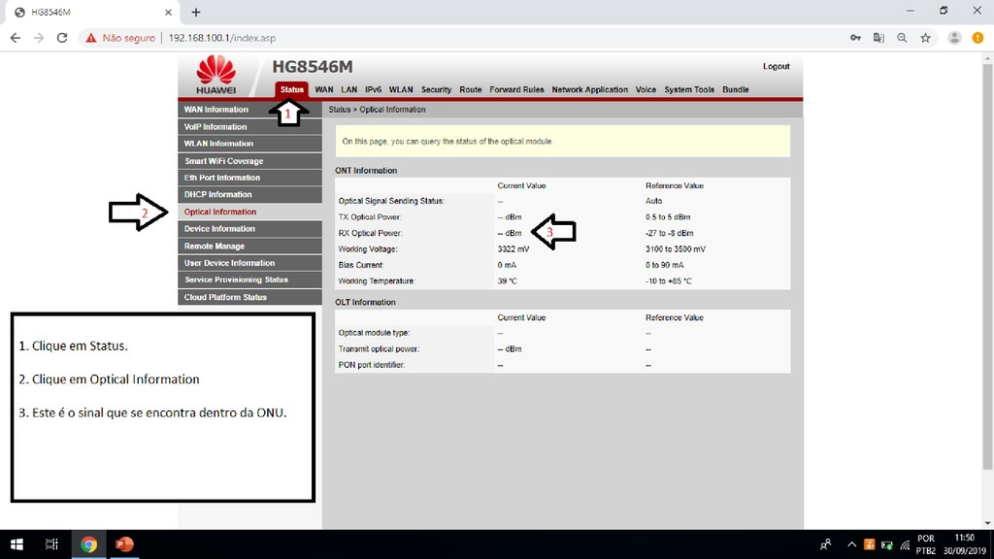Viewport: 994px width, 559px height.
Task: Click the '3322 mV' working voltage value
Action: click(x=513, y=249)
